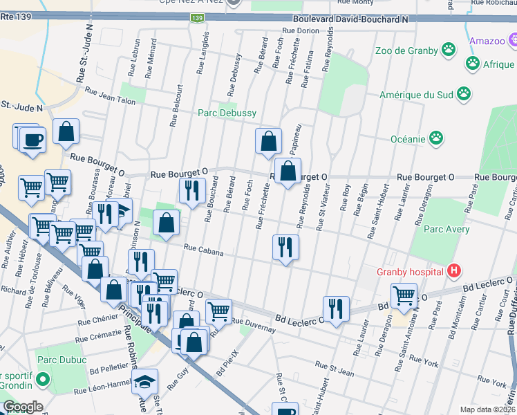Select the Granby hospital H icon
The width and height of the screenshot is (517, 415).
[x=454, y=271]
